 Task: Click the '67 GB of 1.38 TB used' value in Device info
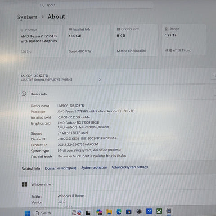[72, 133]
